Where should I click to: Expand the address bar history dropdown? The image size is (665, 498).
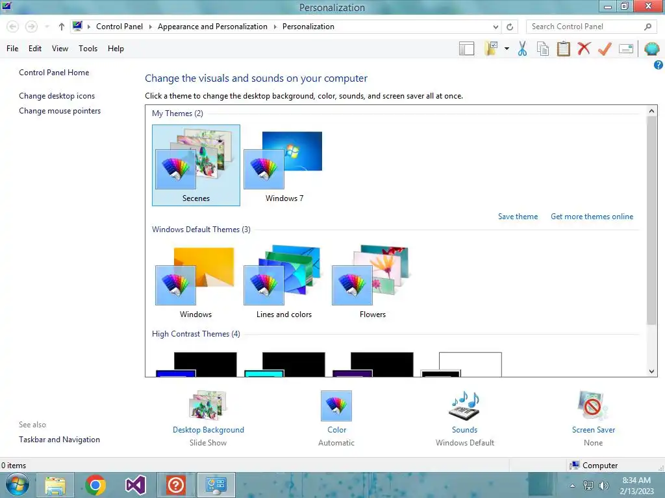pyautogui.click(x=496, y=27)
